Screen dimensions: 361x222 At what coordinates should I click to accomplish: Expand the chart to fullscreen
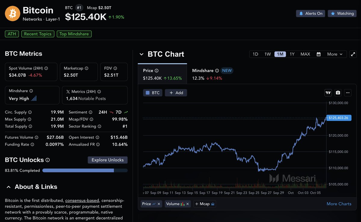tap(353, 54)
